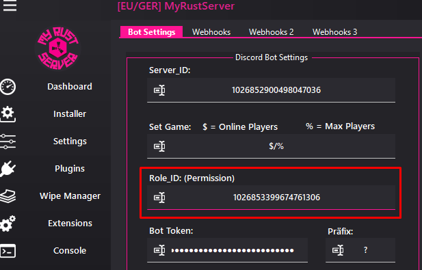Open Settings in the sidebar
Viewport: 422px width, 270px height.
pos(70,141)
